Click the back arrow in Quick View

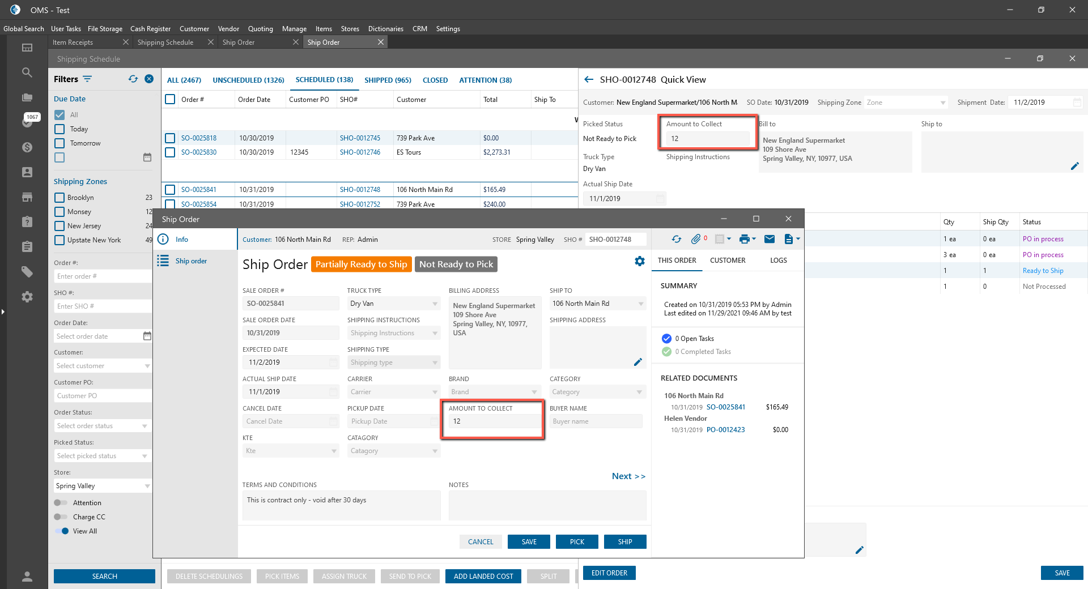pyautogui.click(x=589, y=80)
